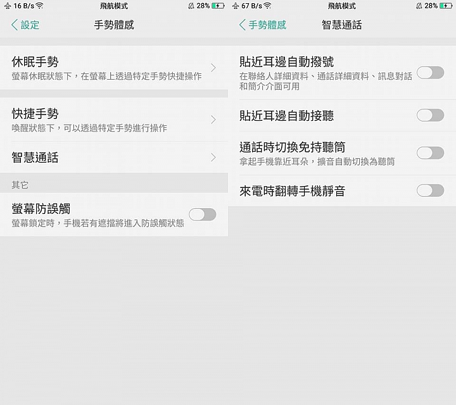Tap 通話時切換免持聽筒 title text
Viewport: 456px width, 405px height.
(x=292, y=147)
